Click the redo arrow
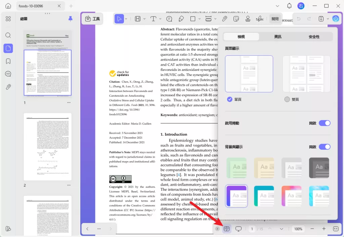 (309, 19)
